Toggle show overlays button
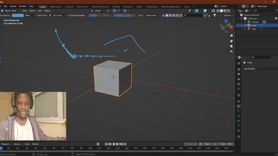The image size is (278, 156). pos(205,11)
